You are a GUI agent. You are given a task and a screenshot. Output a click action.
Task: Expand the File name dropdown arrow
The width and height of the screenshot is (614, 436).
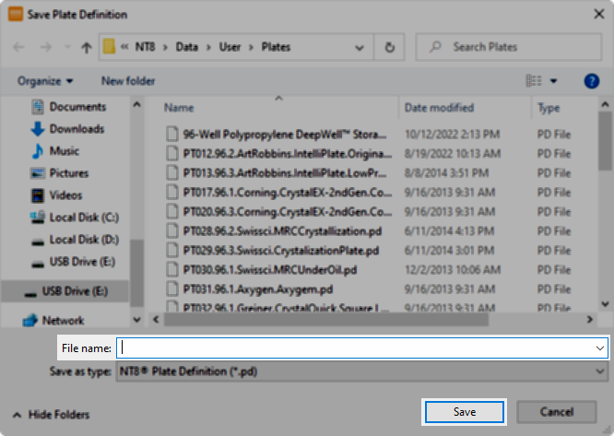600,348
